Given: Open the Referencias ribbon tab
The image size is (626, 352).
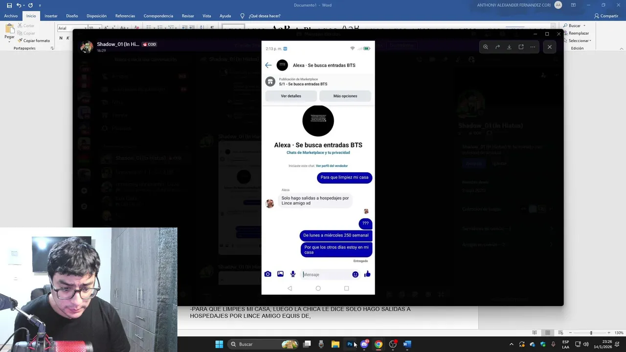Looking at the screenshot, I should click(125, 16).
